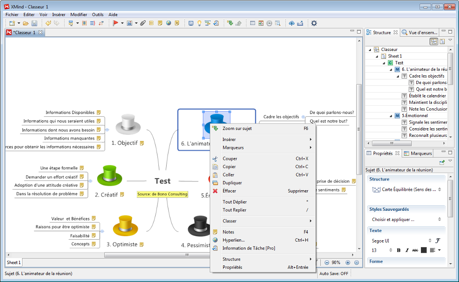Click the zoom in plus icon
Image resolution: width=459 pixels, height=282 pixels.
[347, 262]
